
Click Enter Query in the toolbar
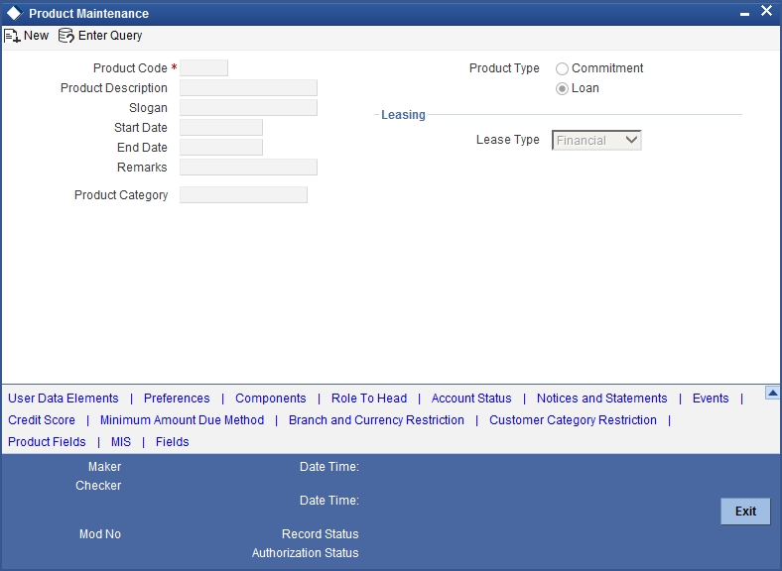coord(110,36)
